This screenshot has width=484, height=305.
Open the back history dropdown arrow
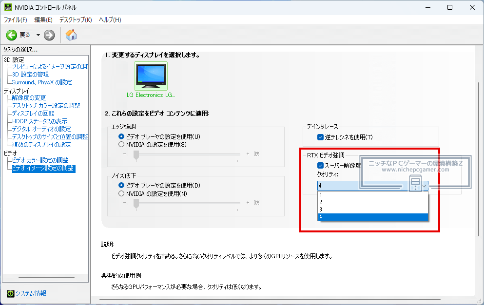pyautogui.click(x=38, y=35)
